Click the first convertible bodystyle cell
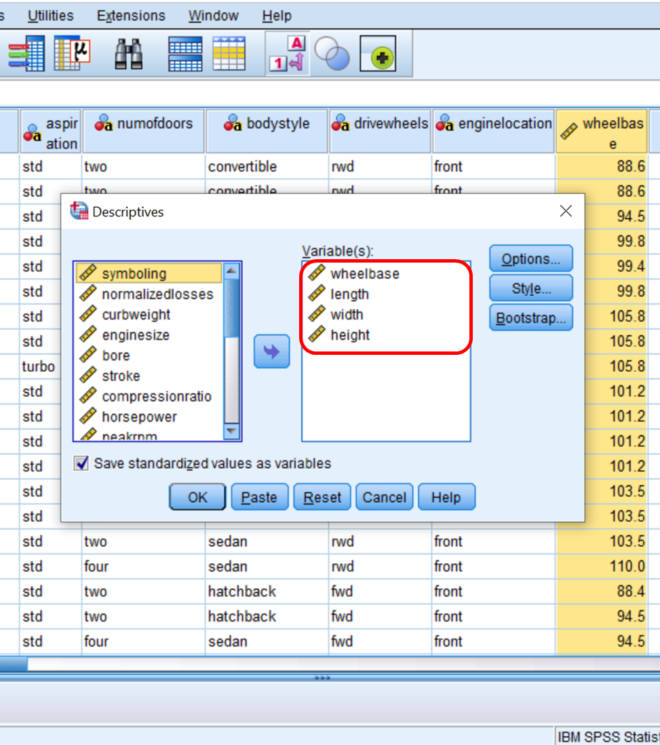660x745 pixels. tap(267, 166)
